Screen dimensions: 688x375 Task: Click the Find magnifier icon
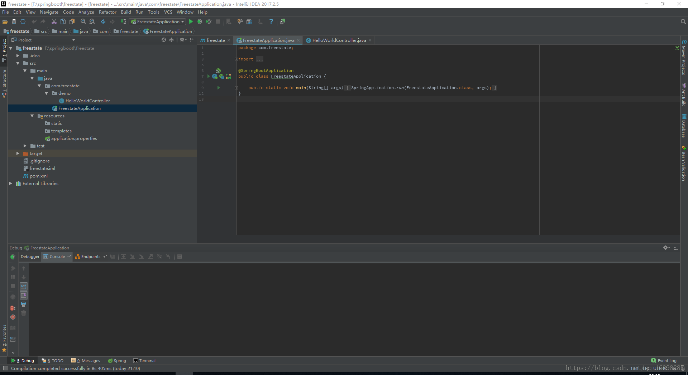point(83,22)
